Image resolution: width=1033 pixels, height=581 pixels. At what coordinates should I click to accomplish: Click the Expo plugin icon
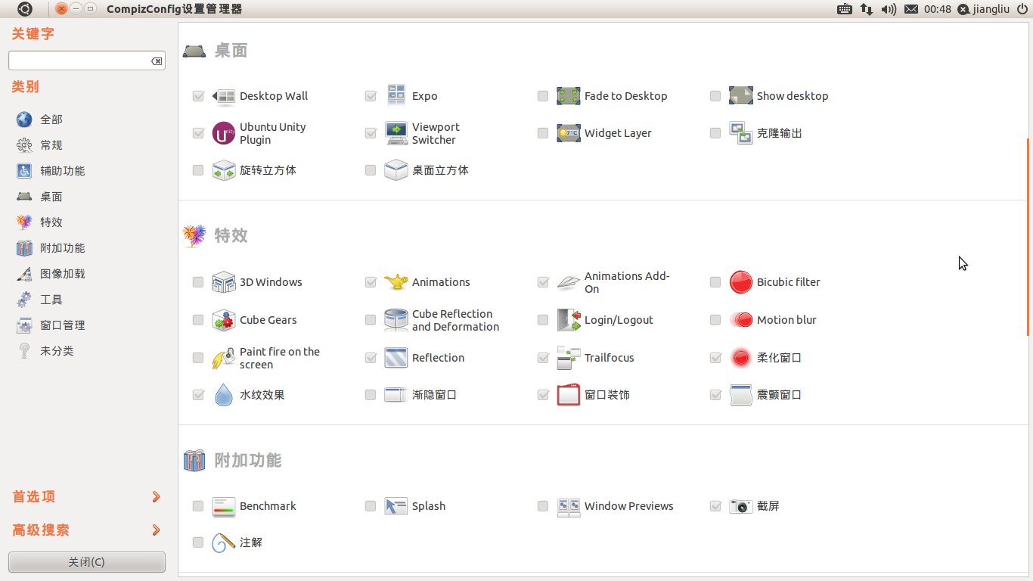click(x=396, y=95)
